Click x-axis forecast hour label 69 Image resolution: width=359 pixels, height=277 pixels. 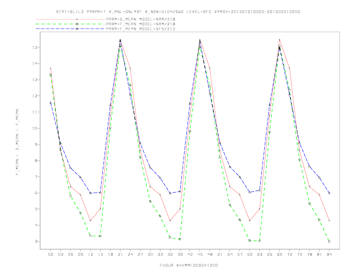[x=280, y=254]
